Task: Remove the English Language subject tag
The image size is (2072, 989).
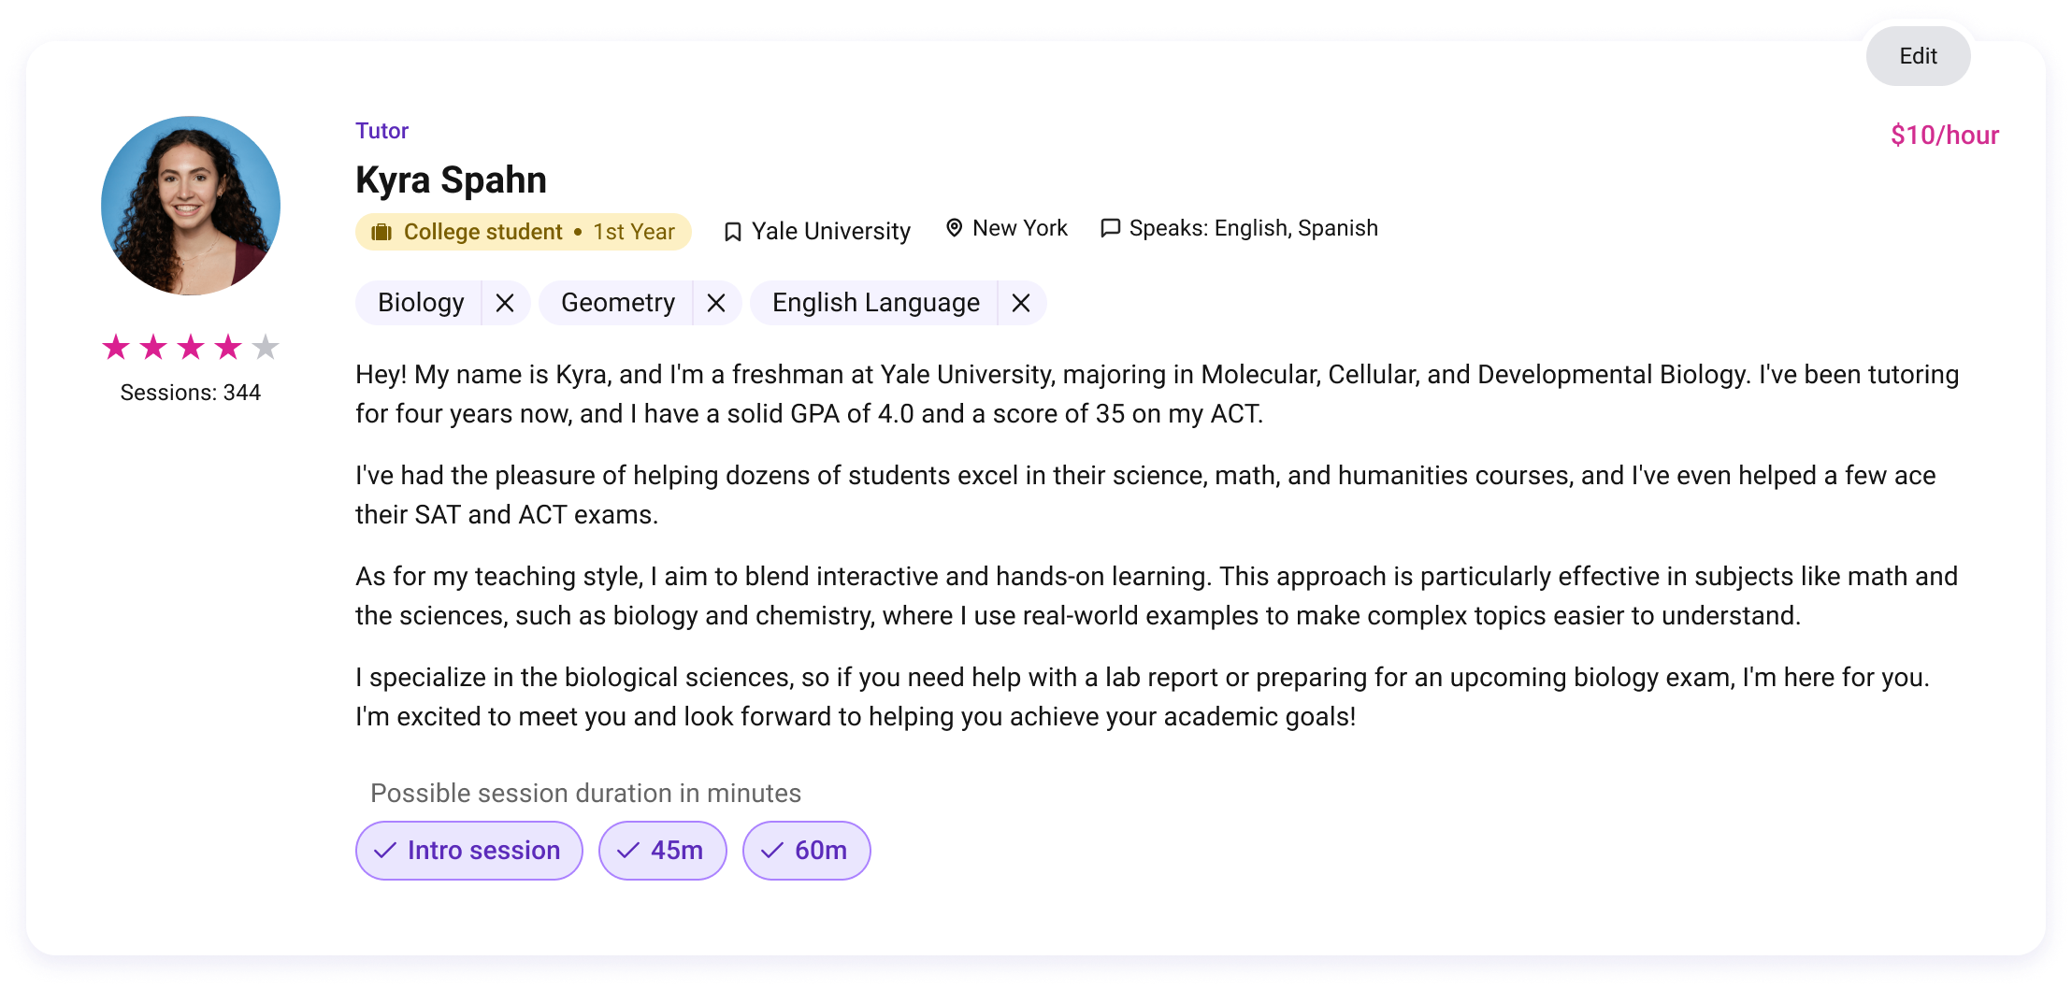Action: pyautogui.click(x=1020, y=302)
